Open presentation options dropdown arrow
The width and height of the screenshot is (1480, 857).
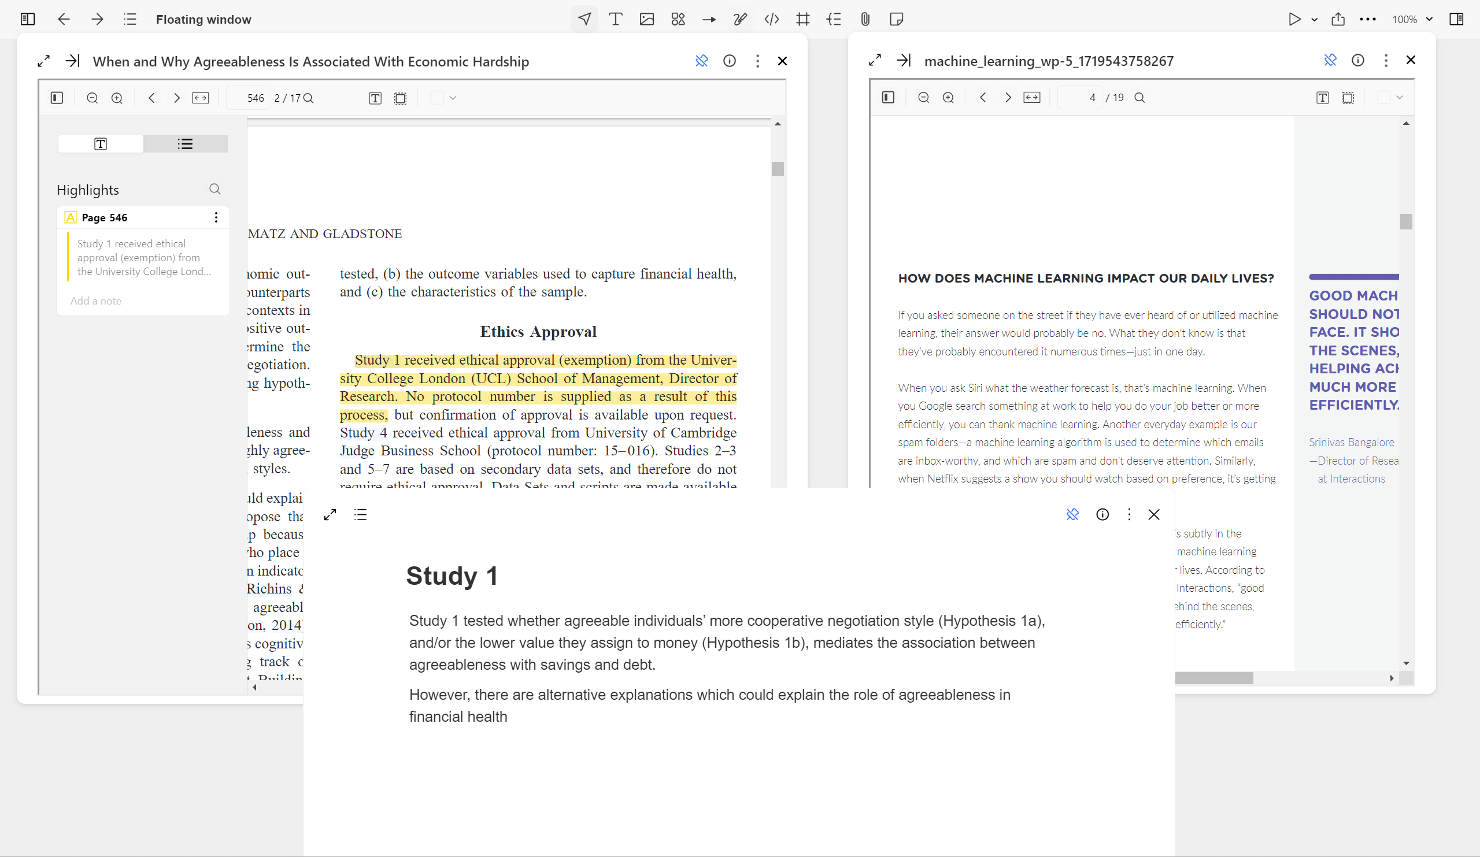click(x=1315, y=20)
